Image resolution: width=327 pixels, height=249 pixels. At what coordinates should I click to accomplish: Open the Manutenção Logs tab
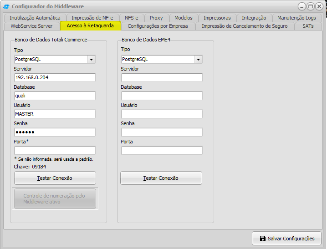296,18
